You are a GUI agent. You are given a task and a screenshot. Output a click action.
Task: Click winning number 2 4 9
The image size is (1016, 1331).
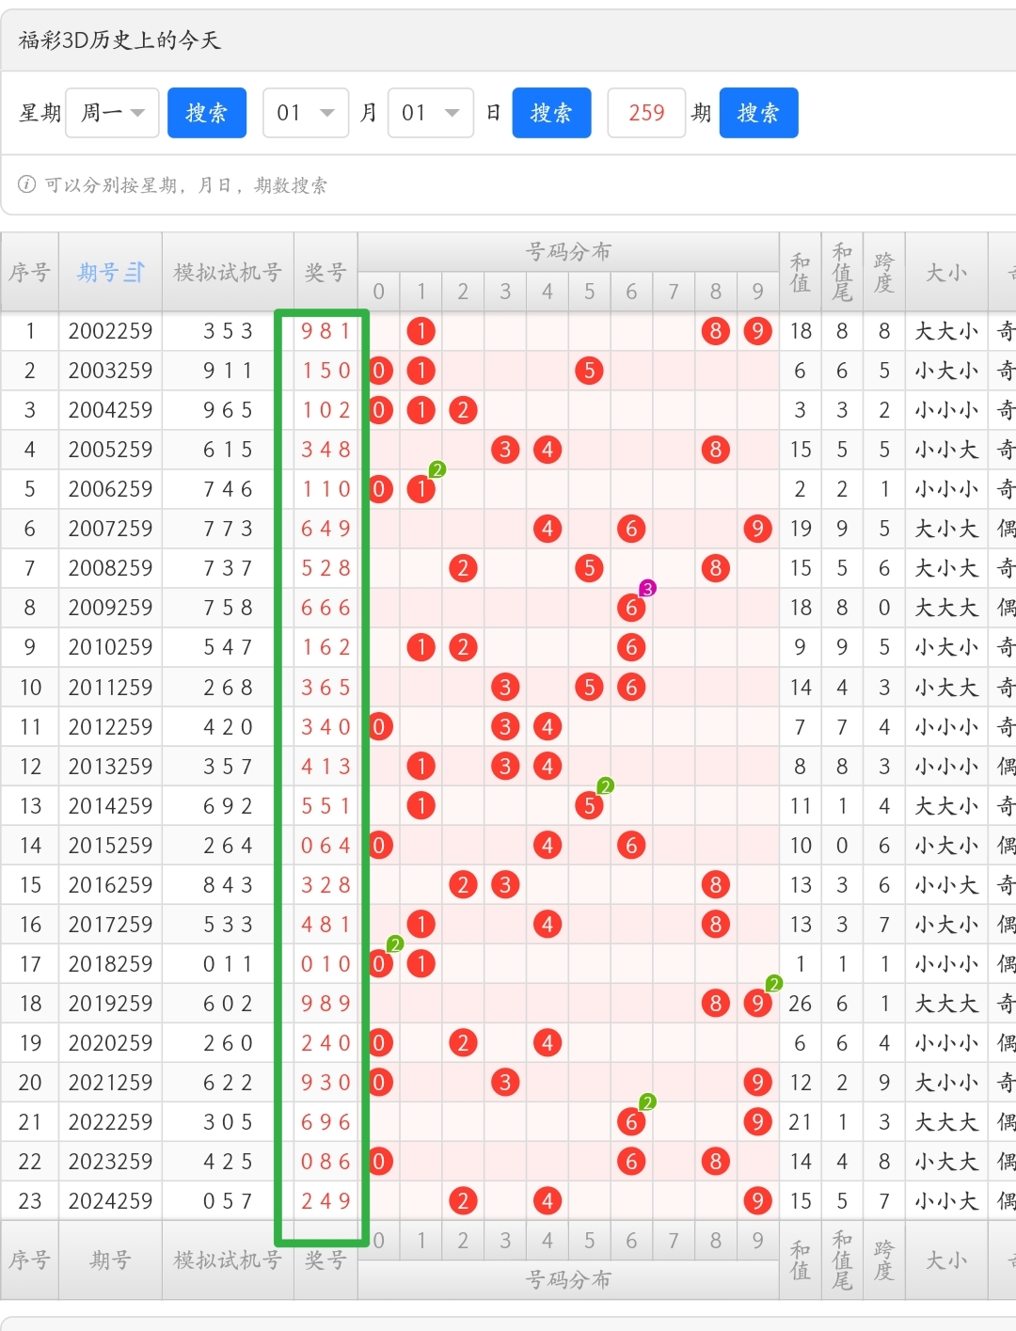click(325, 1201)
